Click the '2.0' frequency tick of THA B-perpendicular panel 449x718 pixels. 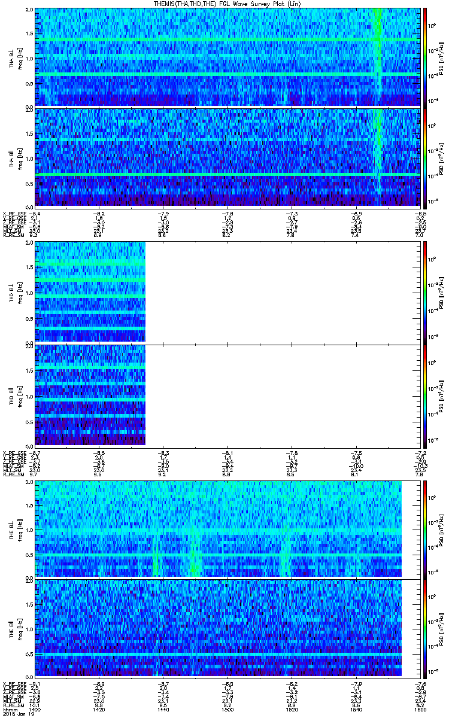pyautogui.click(x=29, y=11)
